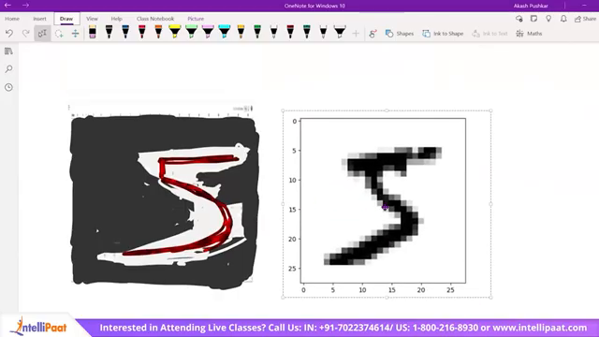Click Ink to Text button
599x337 pixels.
489,34
